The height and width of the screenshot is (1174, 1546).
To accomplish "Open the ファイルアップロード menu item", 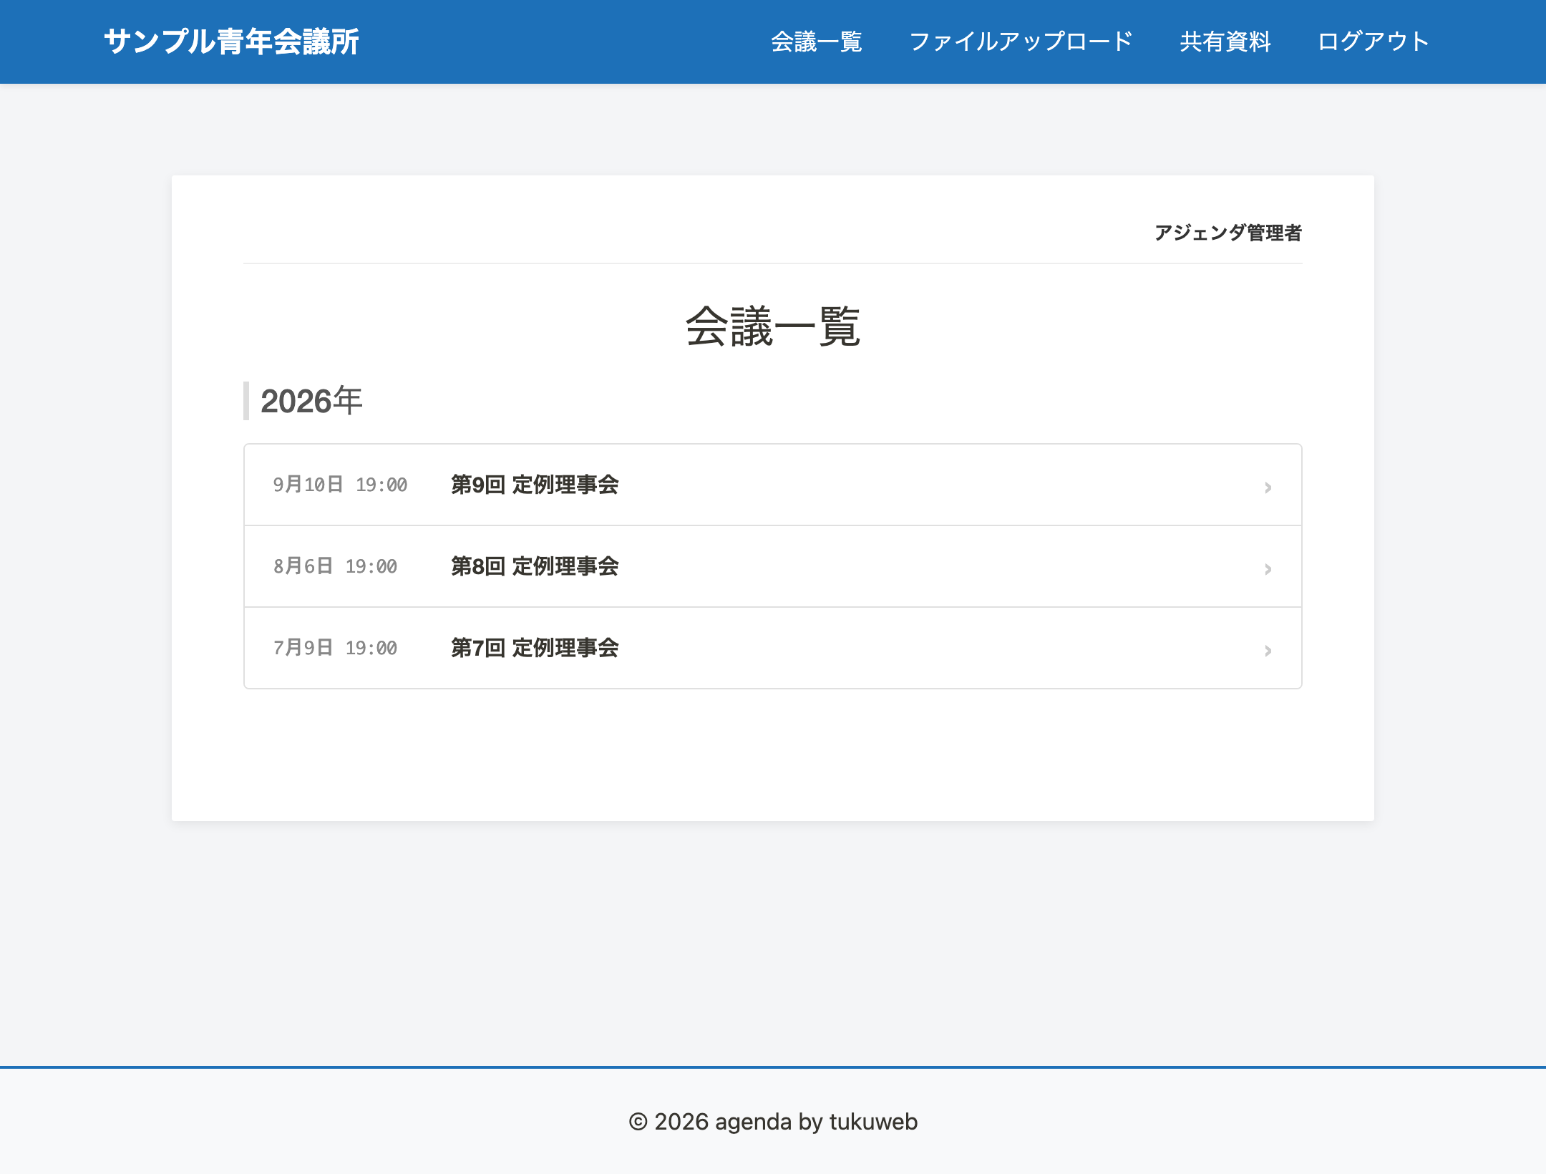I will (x=1021, y=42).
